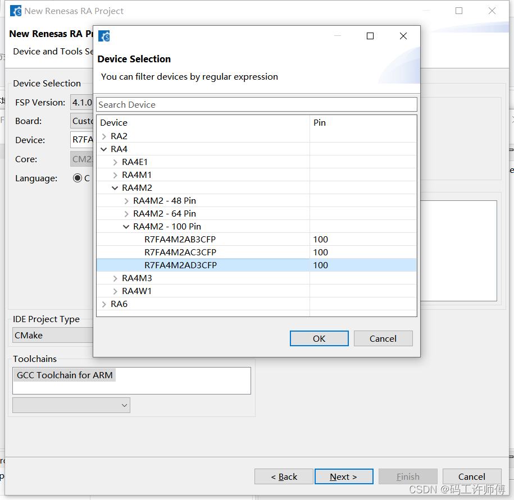Screen dimensions: 514x500
Task: Click the RA4M3 label
Action: (x=137, y=278)
